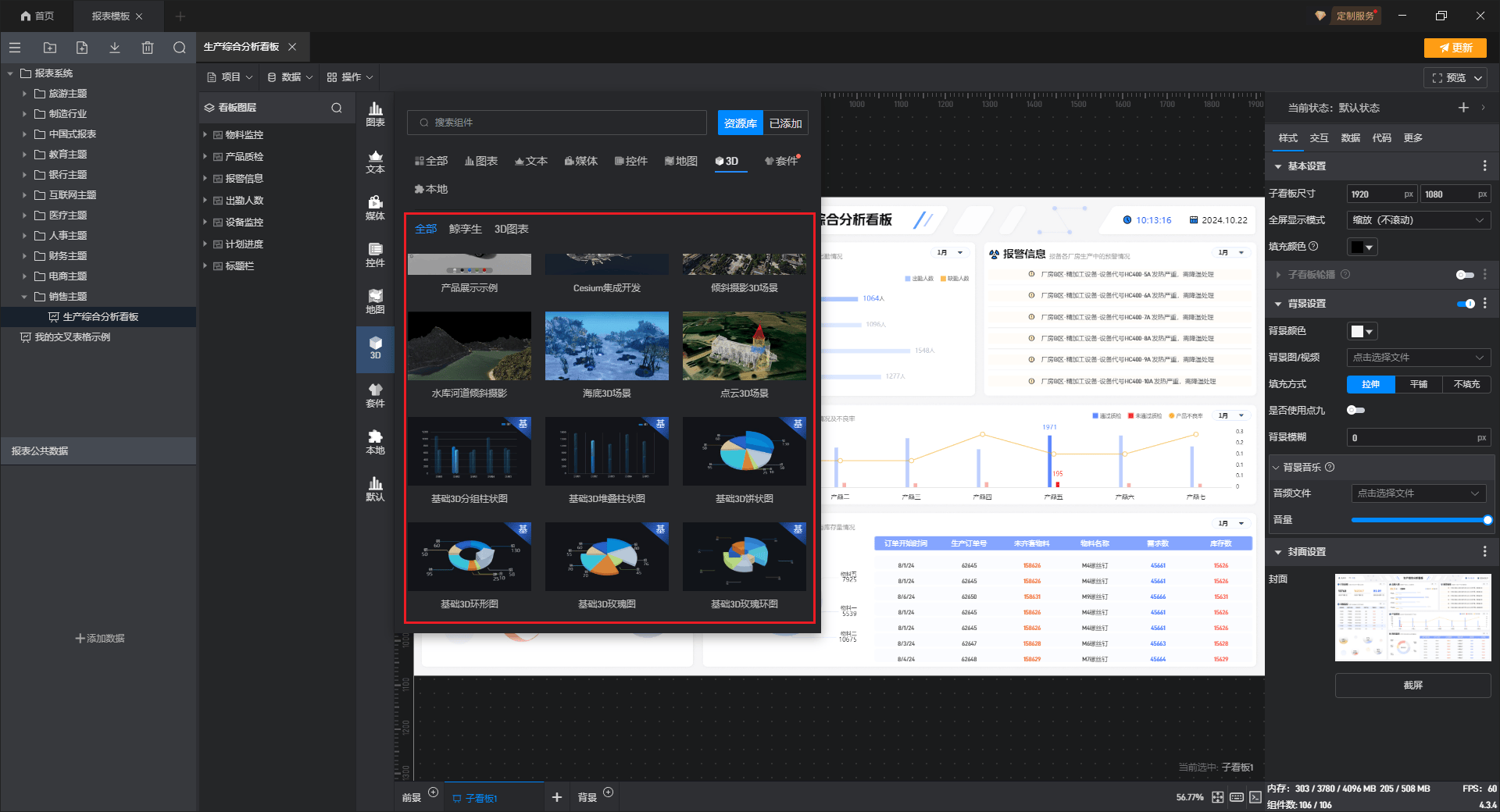Select 拉伸 fill mode

pyautogui.click(x=1370, y=384)
